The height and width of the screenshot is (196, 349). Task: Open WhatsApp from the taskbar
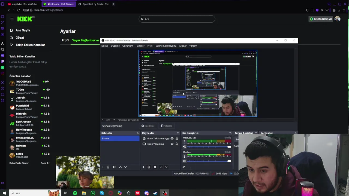point(93,193)
